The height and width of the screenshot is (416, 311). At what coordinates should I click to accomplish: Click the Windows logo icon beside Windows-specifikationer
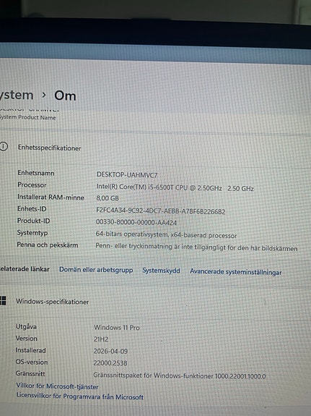pos(3,300)
